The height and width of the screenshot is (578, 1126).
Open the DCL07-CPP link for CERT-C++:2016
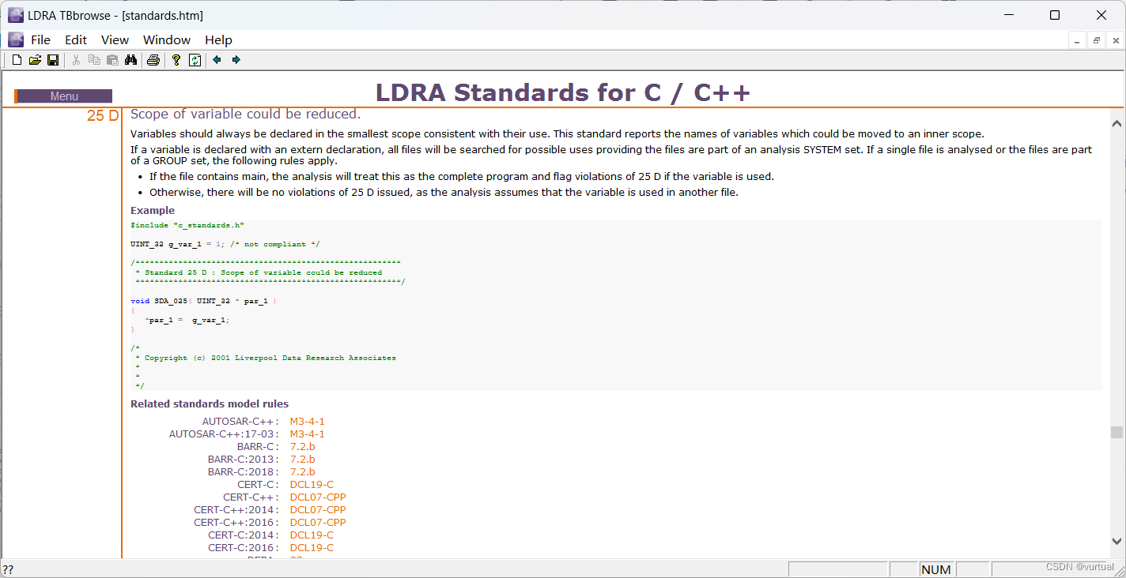pos(318,523)
